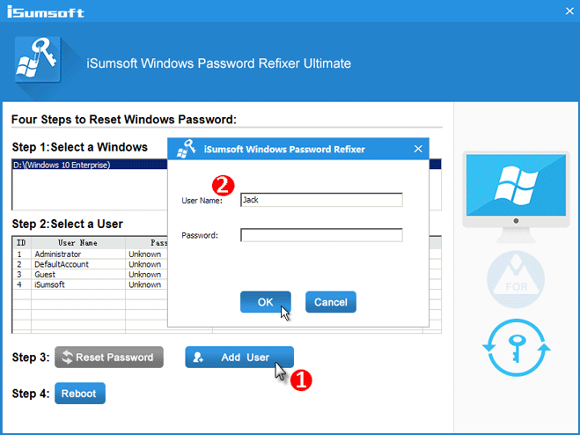The height and width of the screenshot is (435, 580).
Task: Click ID 2 cell in user table
Action: point(21,264)
